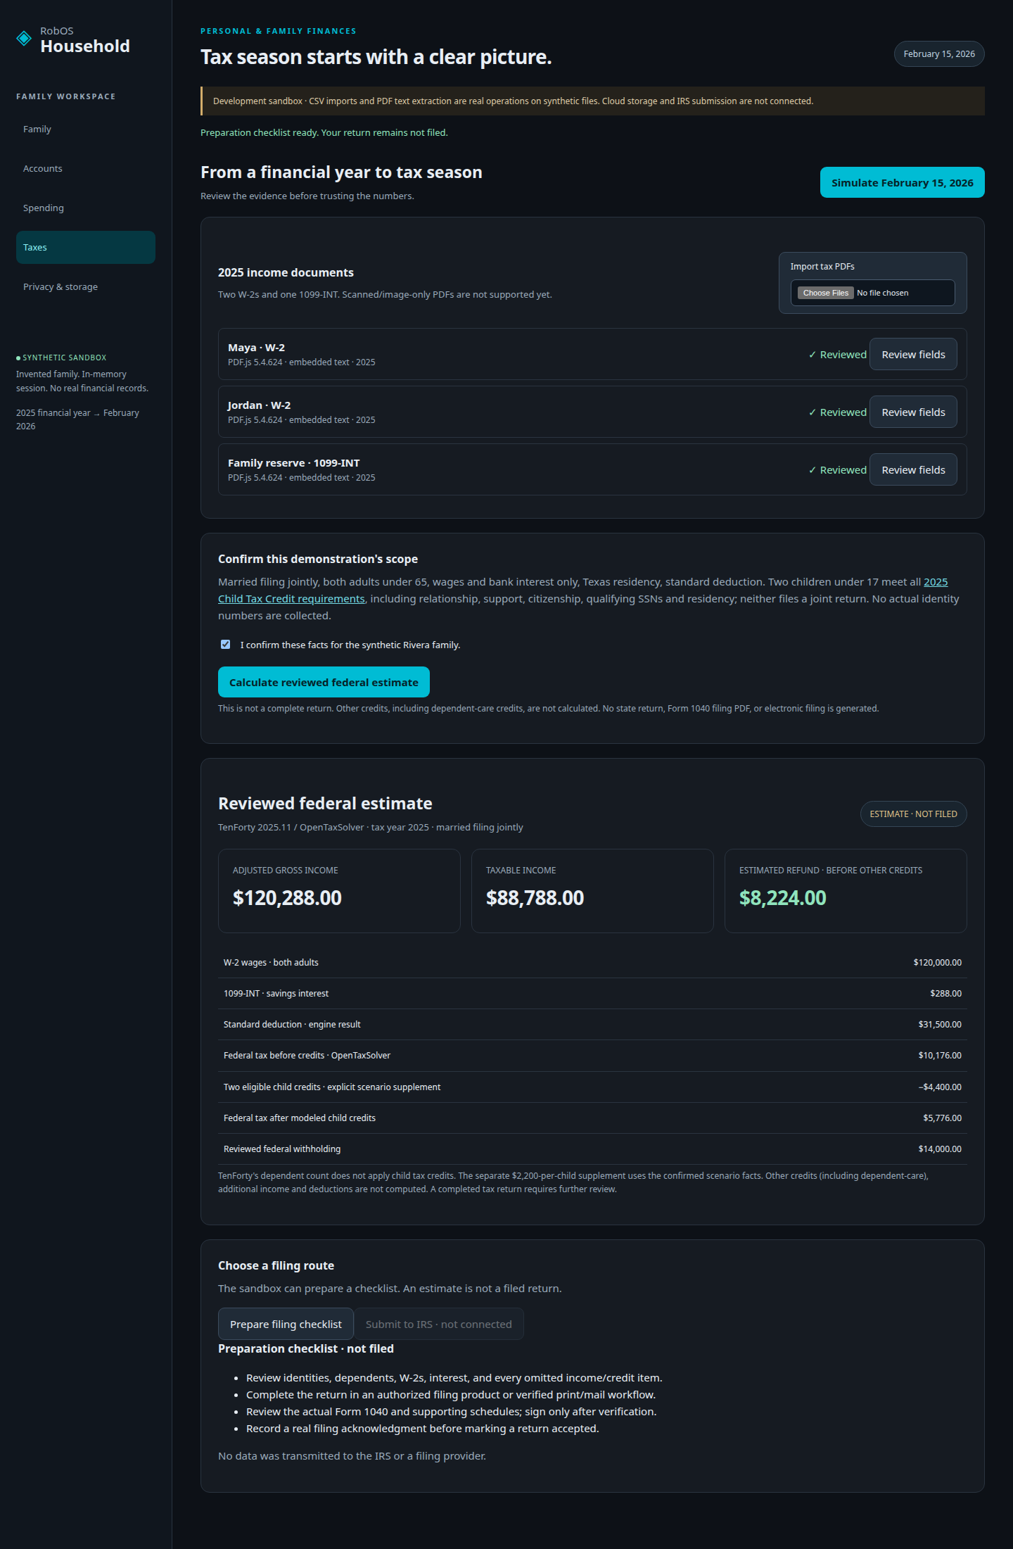Screen dimensions: 1013x1549
Task: Click the Reviewed status on Maya W-2
Action: pos(838,355)
